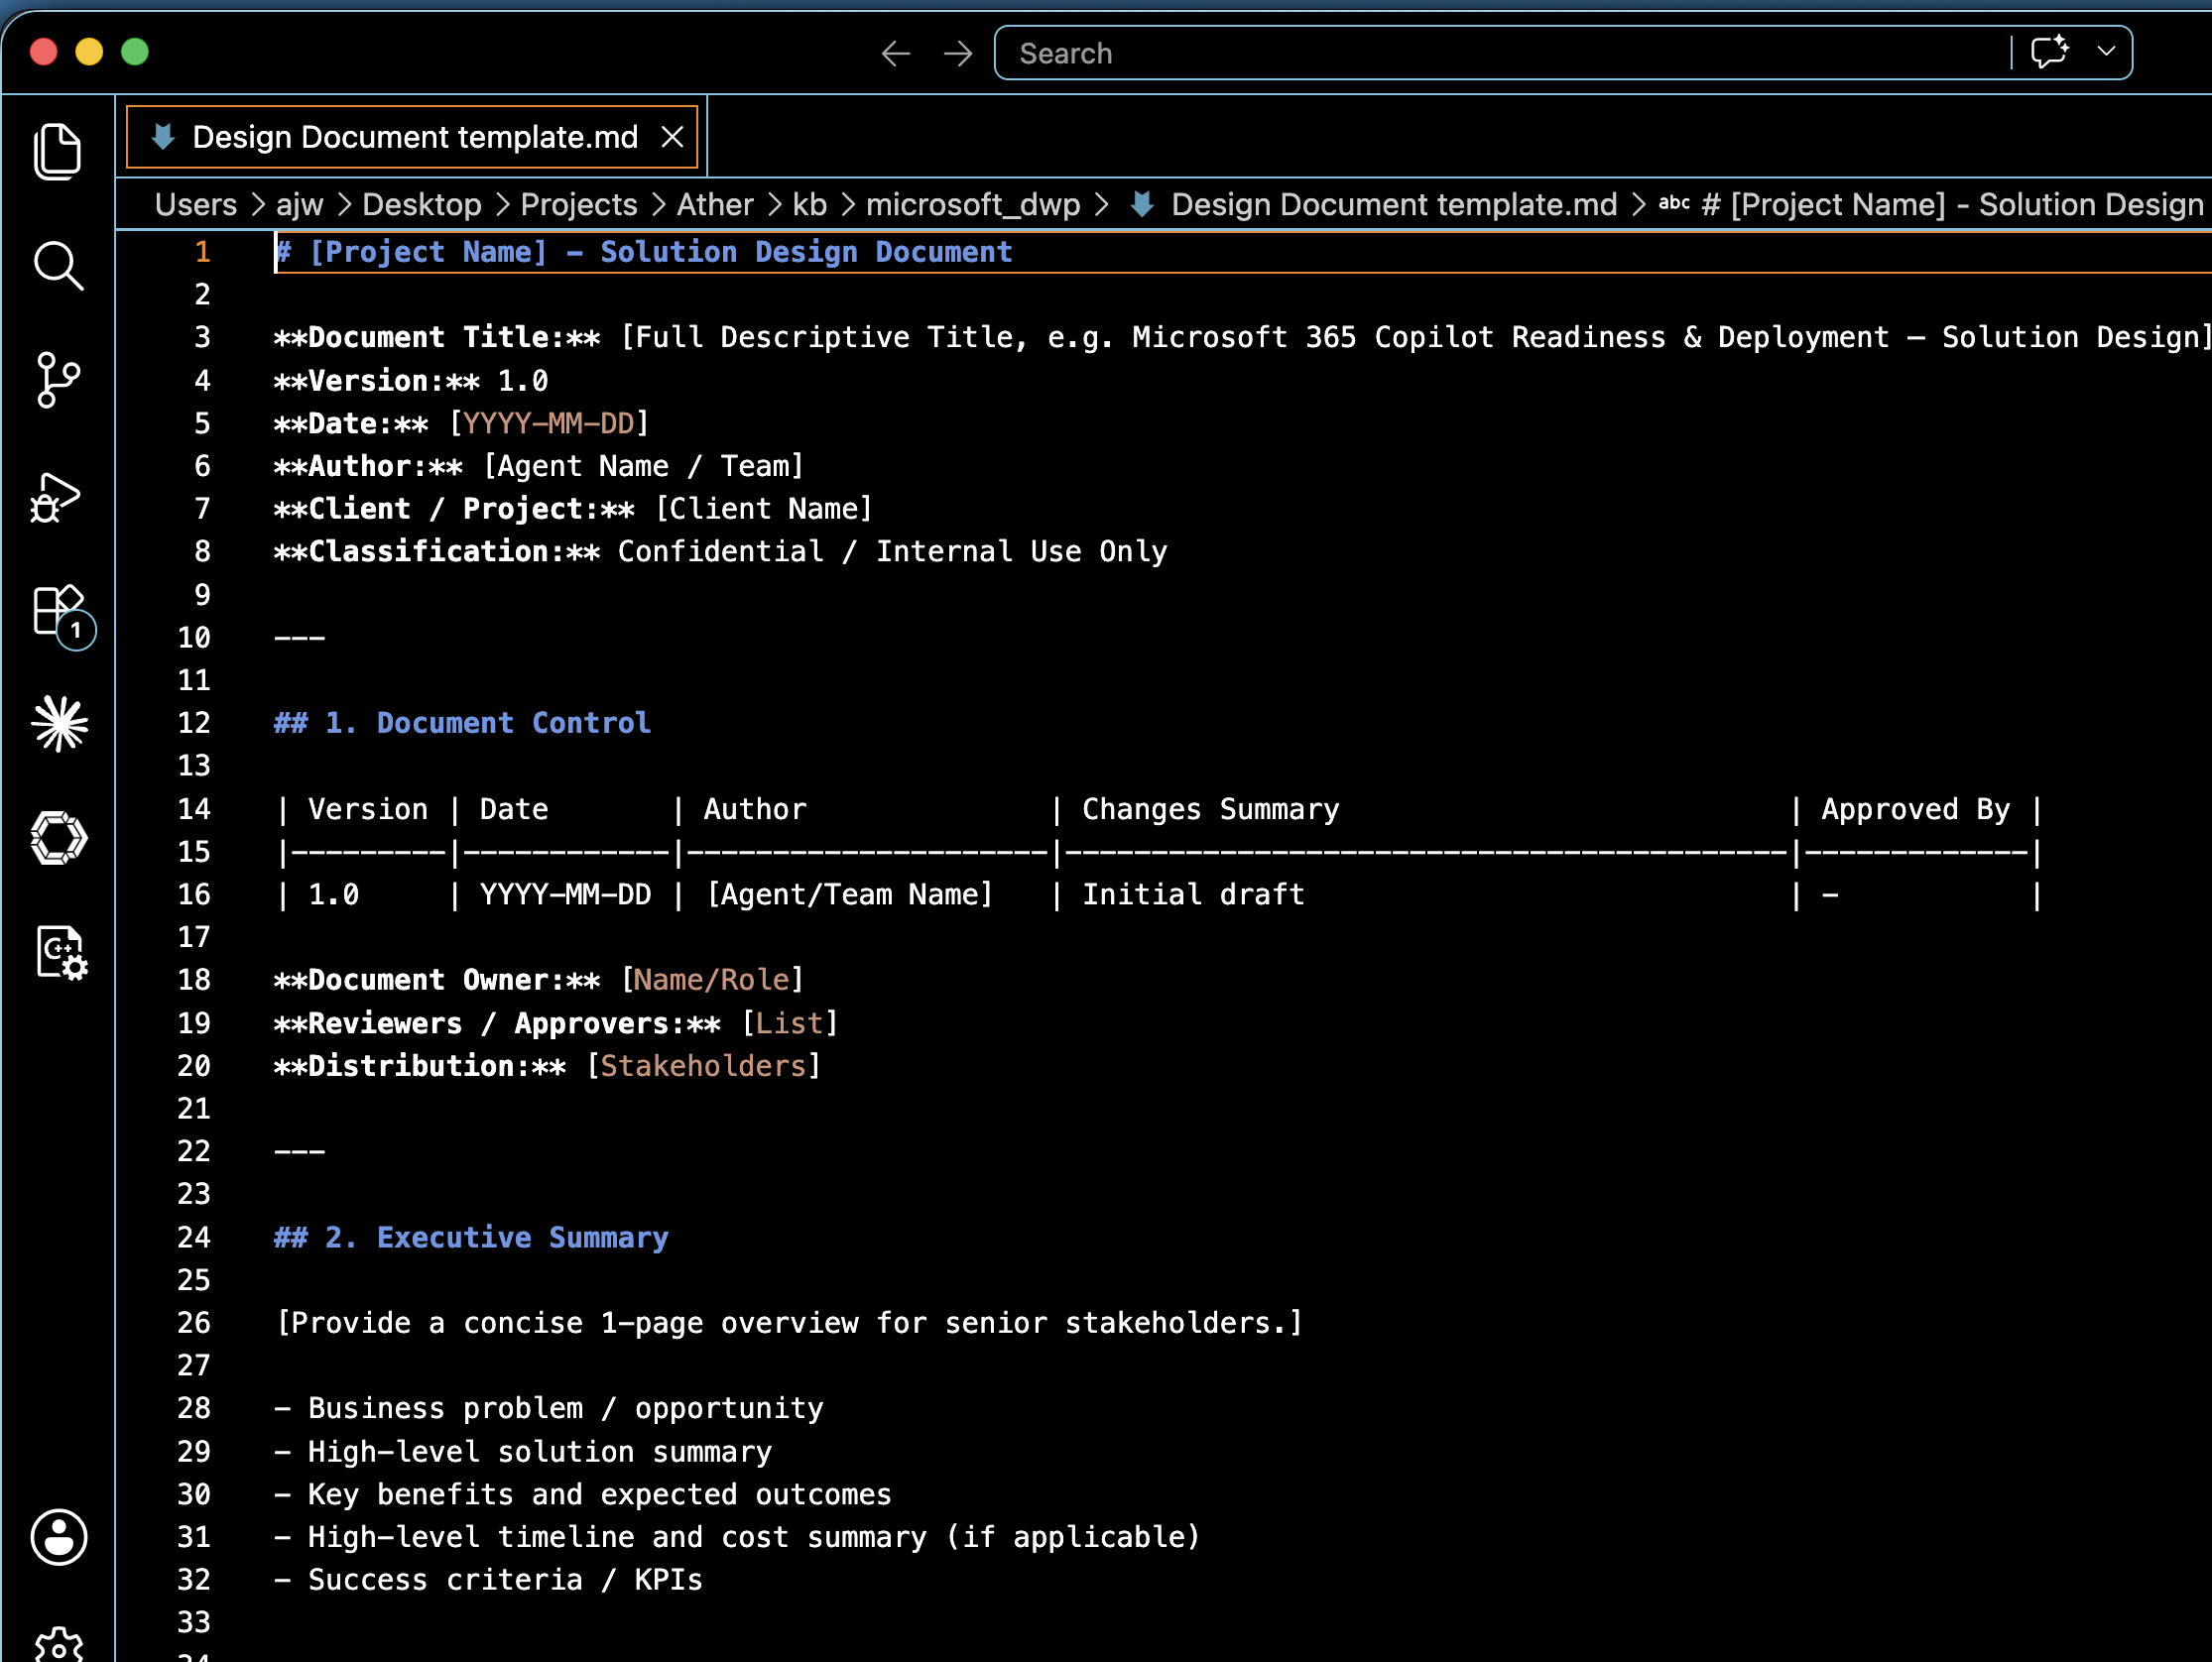
Task: Click the 'Changes Summary' table header
Action: coord(1211,809)
